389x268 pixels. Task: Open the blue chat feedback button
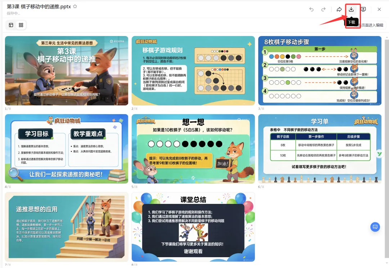[x=375, y=227]
